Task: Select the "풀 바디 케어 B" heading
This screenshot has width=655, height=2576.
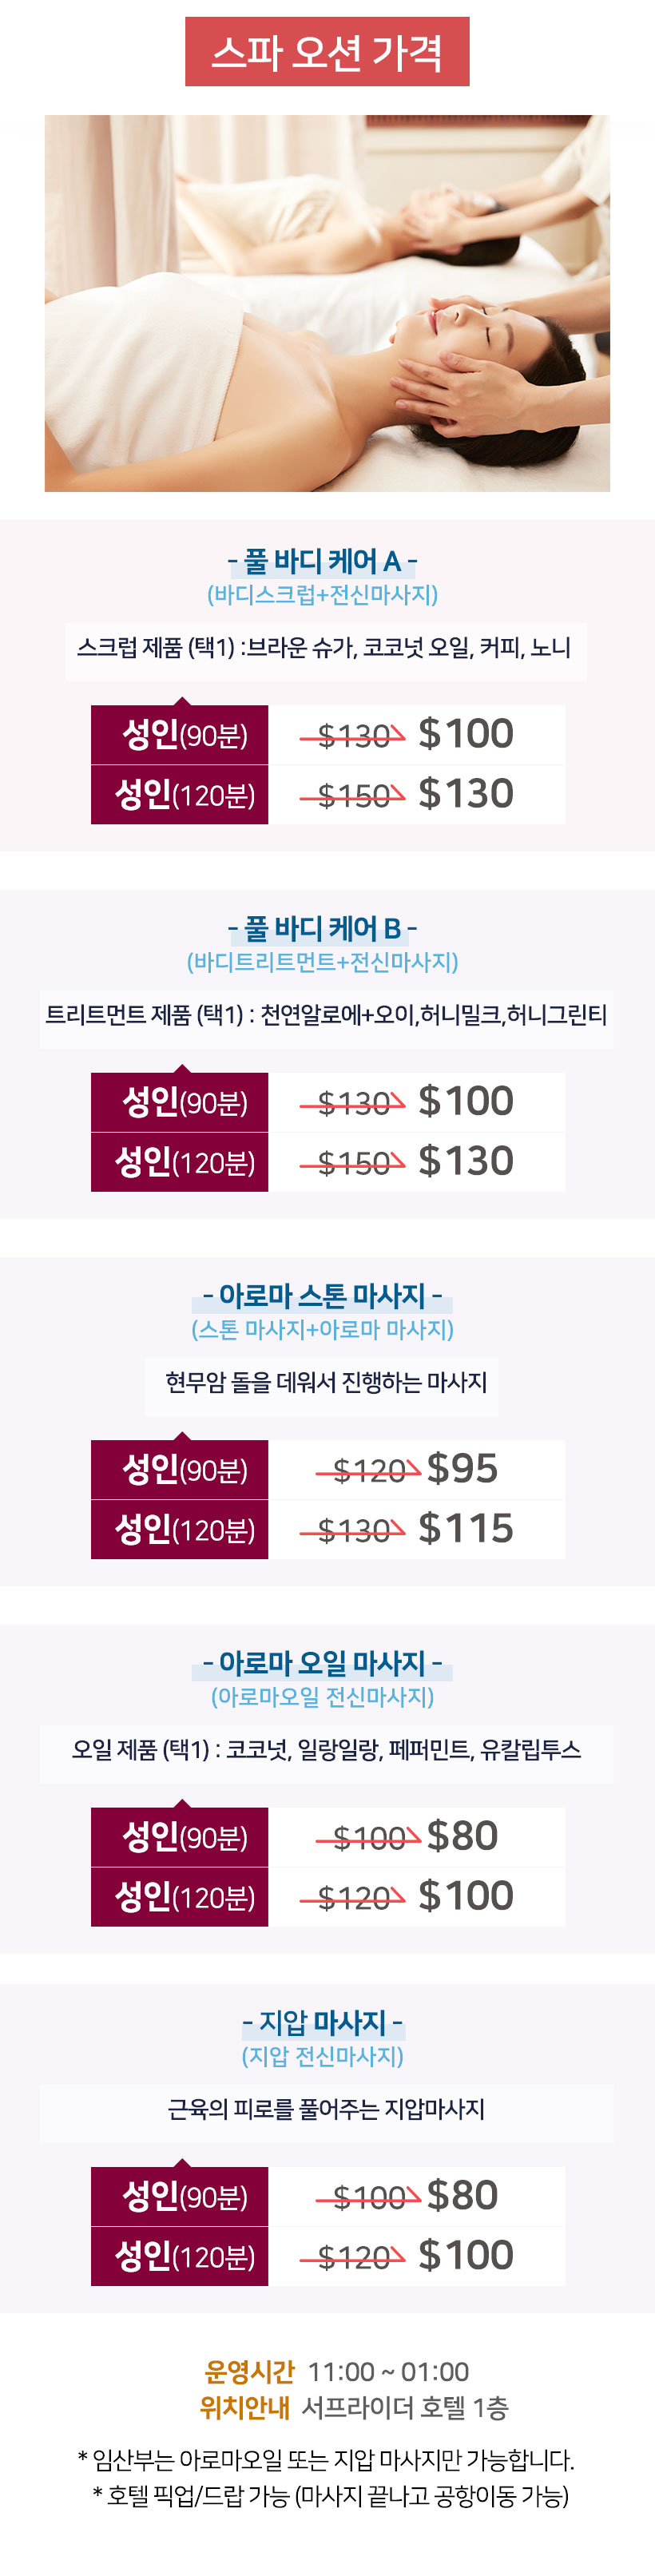Action: [322, 928]
